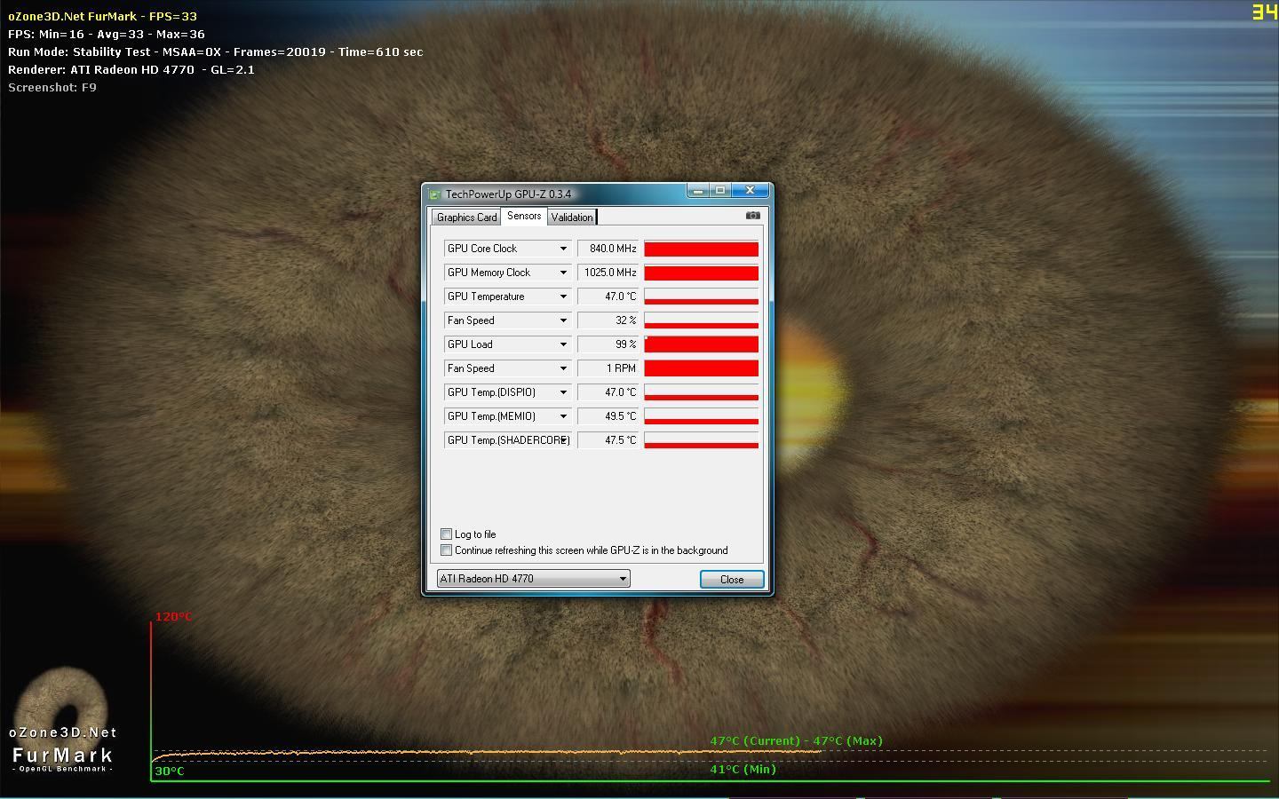Click the Renderer ATI Radeon HD 4770 line
Viewport: 1279px width, 799px height.
point(131,69)
